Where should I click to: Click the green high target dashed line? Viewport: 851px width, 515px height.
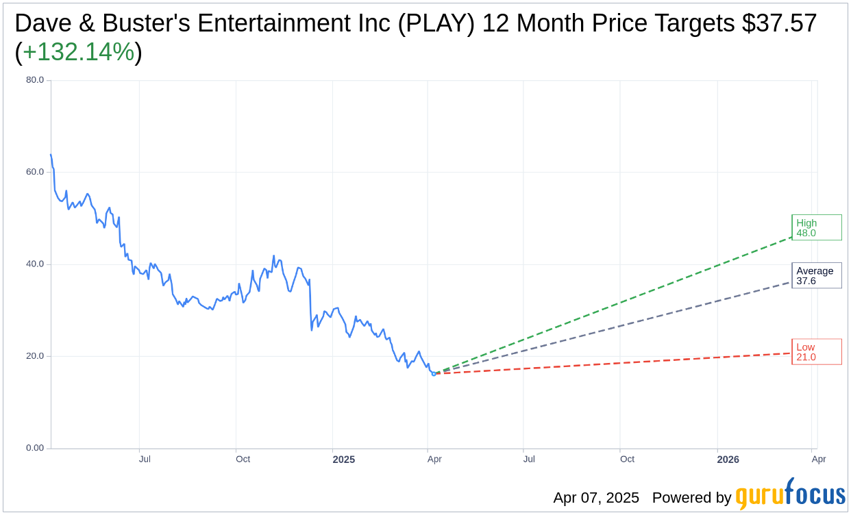[617, 303]
